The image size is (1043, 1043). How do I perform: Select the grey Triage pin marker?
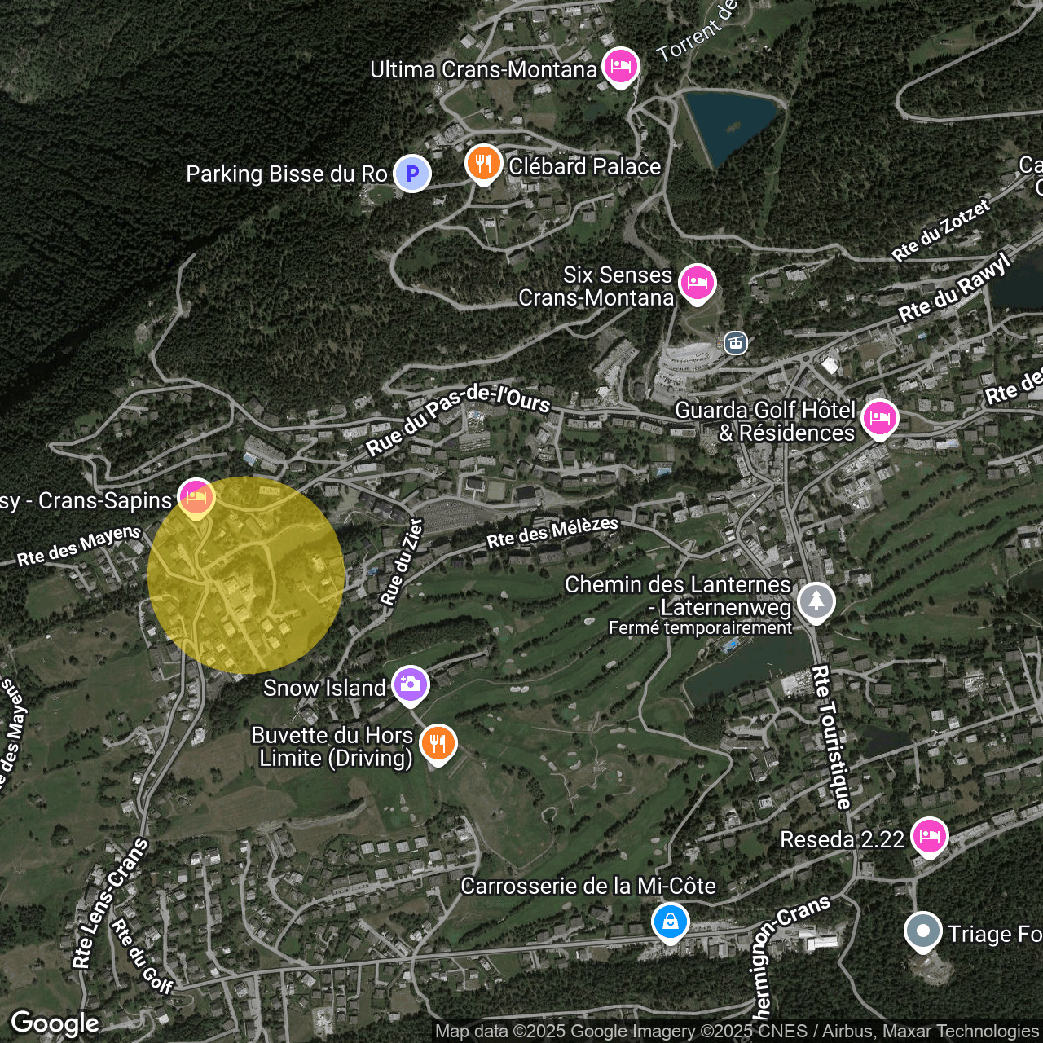(x=922, y=931)
